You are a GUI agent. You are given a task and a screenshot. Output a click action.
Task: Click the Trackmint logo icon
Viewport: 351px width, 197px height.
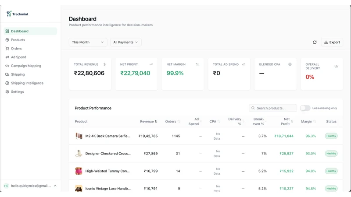(x=9, y=14)
